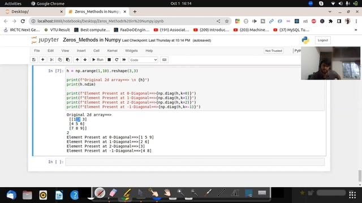Cut selected cells with scissors icon
Screen dimensions: 362x203
point(51,60)
